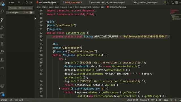Select 'src' in the breadcrumb
Viewport: 181px width, 102px height.
pyautogui.click(x=38, y=7)
